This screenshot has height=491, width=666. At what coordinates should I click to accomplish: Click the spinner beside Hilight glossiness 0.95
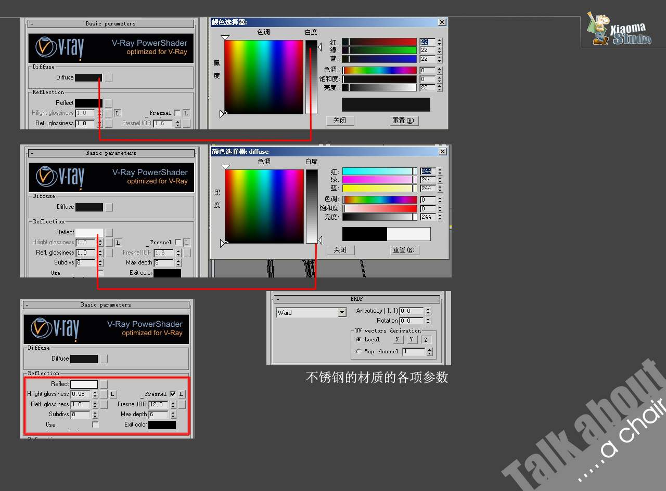click(x=95, y=394)
